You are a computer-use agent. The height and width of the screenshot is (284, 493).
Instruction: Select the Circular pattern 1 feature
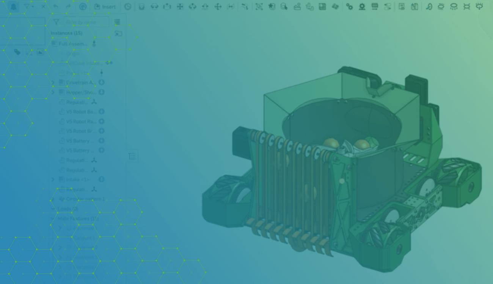click(82, 199)
